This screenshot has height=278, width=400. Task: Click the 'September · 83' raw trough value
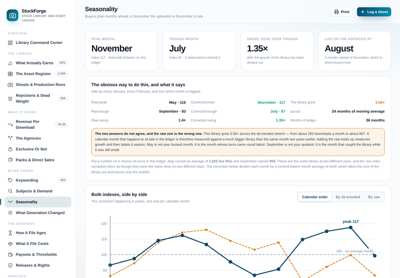pyautogui.click(x=172, y=111)
